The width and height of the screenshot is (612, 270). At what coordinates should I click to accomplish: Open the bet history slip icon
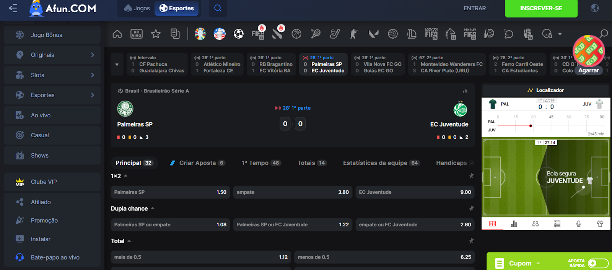click(x=175, y=34)
